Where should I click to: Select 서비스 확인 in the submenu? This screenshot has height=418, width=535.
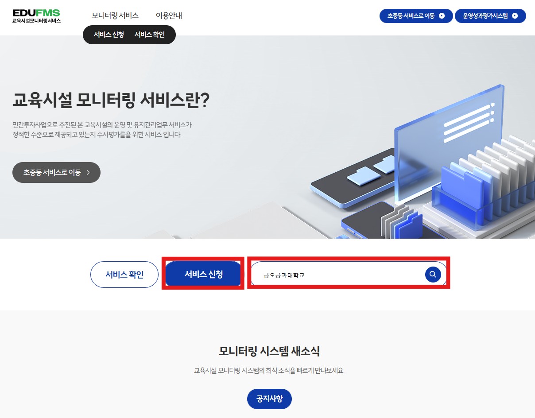150,35
